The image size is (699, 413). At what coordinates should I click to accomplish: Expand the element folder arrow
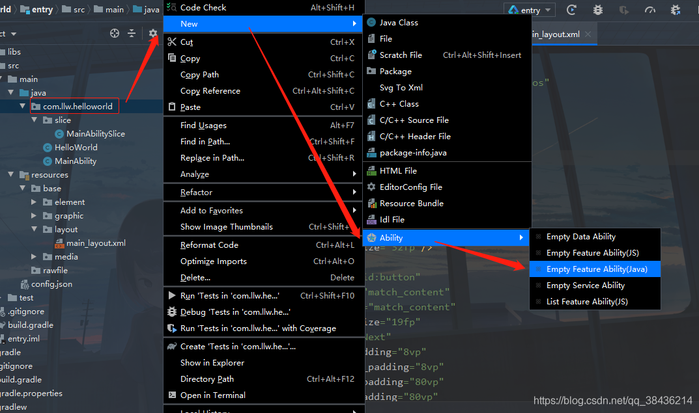click(34, 202)
